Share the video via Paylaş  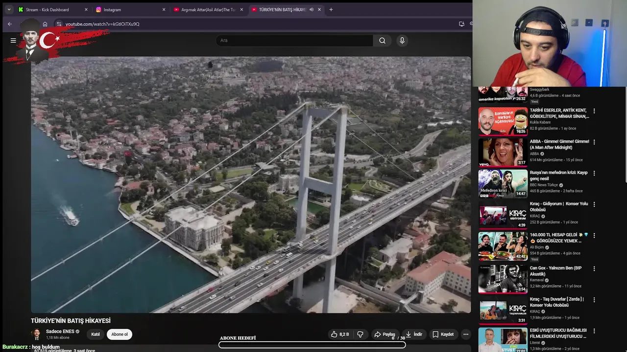point(385,334)
